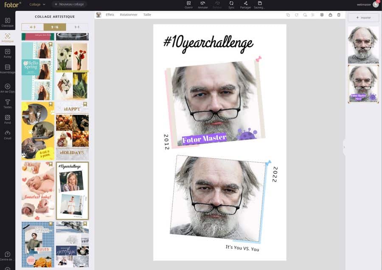Switch to the 1:1 aspect ratio
Viewport: 382px width, 270px height.
coord(77,27)
